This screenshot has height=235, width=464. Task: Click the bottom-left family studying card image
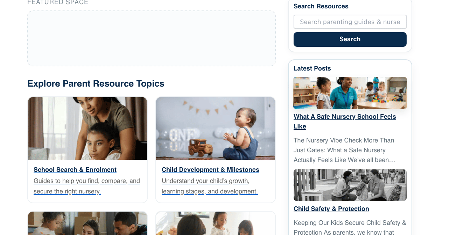click(x=87, y=223)
